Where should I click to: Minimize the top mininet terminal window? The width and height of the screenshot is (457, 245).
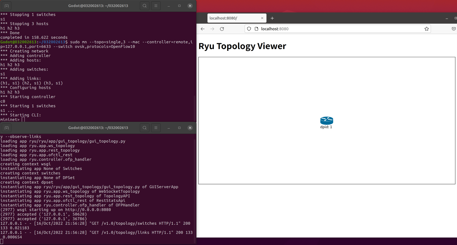169,6
